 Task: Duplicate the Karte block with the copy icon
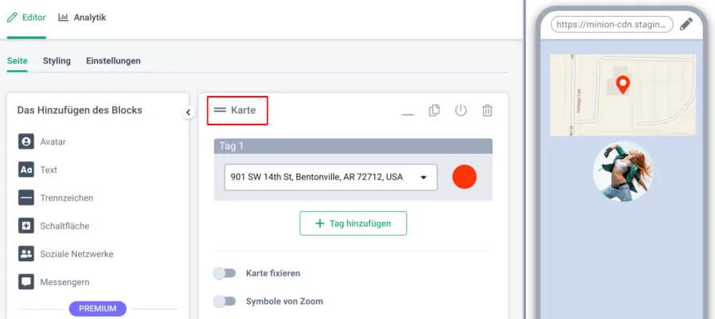[x=435, y=110]
